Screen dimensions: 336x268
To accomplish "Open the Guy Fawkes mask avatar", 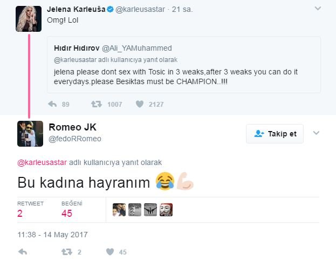I will pyautogui.click(x=166, y=210).
